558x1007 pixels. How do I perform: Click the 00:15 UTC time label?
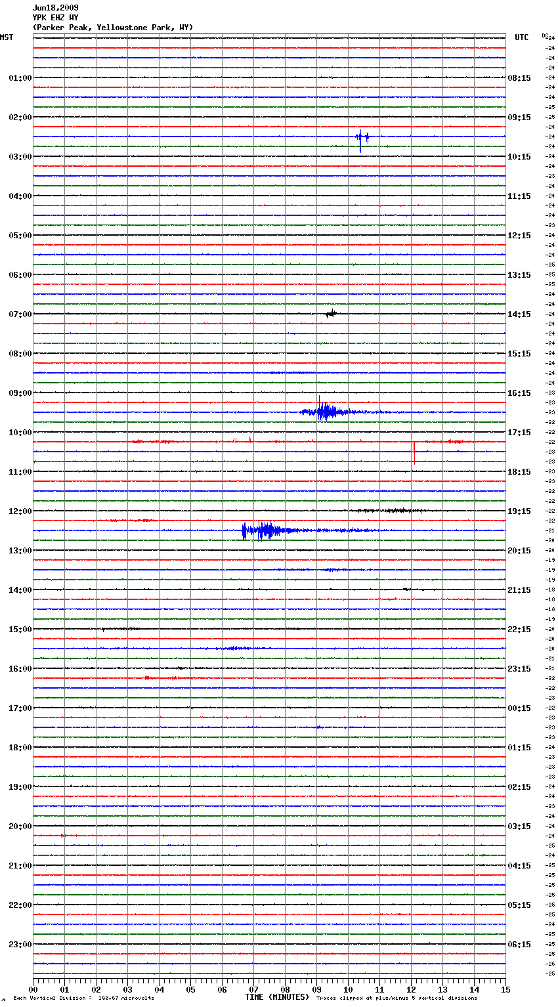pyautogui.click(x=519, y=708)
